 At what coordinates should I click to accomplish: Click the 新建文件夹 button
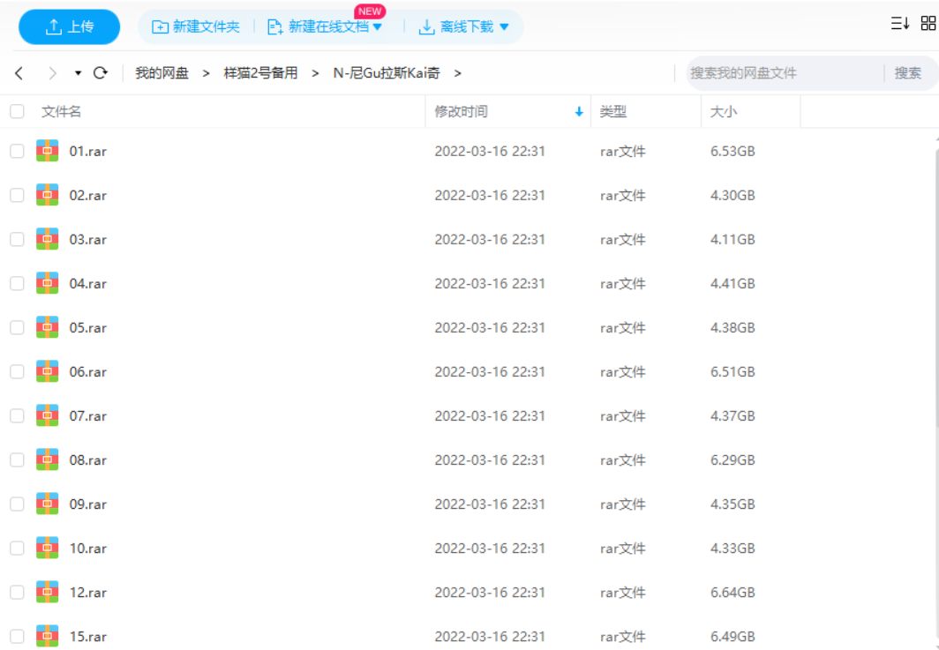(x=196, y=27)
